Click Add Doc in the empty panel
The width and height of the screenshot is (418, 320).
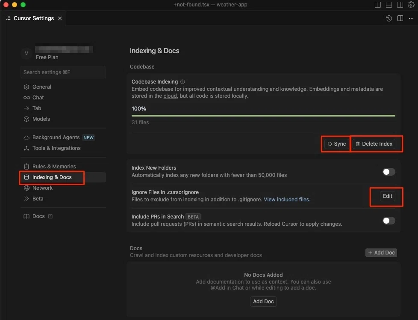coord(263,301)
